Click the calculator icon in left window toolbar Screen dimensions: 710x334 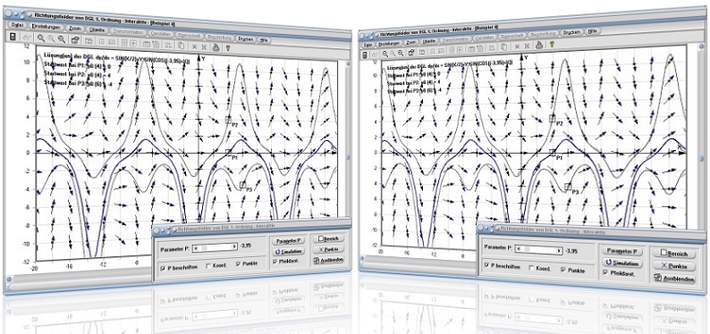[x=13, y=37]
